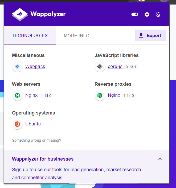Open the Ubuntu link
Screen dimensions: 176x188
click(33, 124)
